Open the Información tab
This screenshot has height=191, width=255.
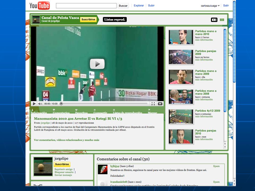[x=39, y=111]
